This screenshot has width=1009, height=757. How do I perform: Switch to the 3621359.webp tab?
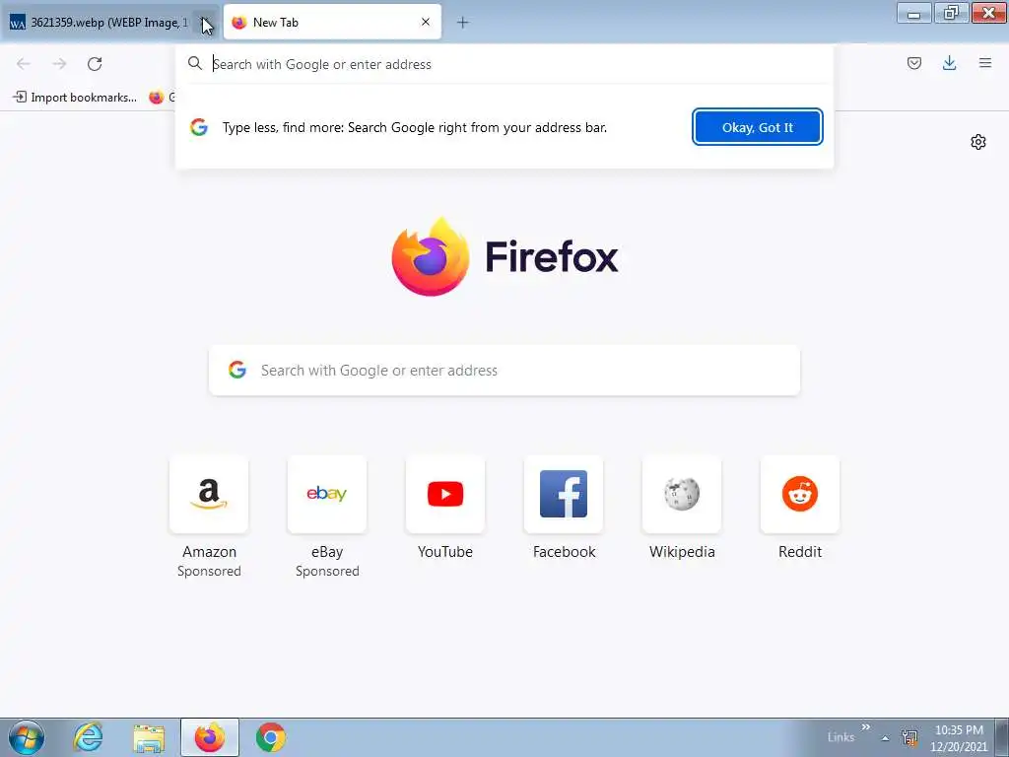[109, 23]
